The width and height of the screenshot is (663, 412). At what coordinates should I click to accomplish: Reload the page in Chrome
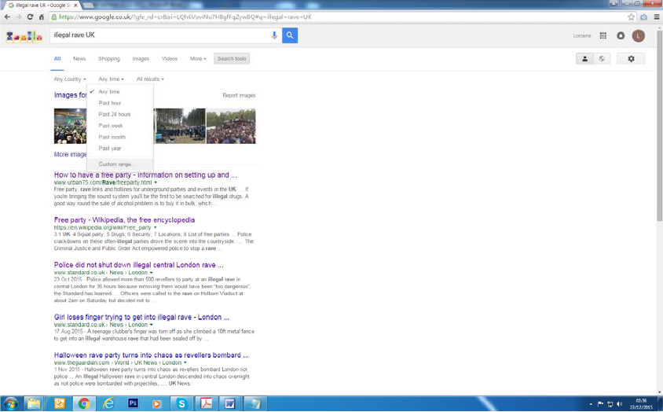[31, 17]
